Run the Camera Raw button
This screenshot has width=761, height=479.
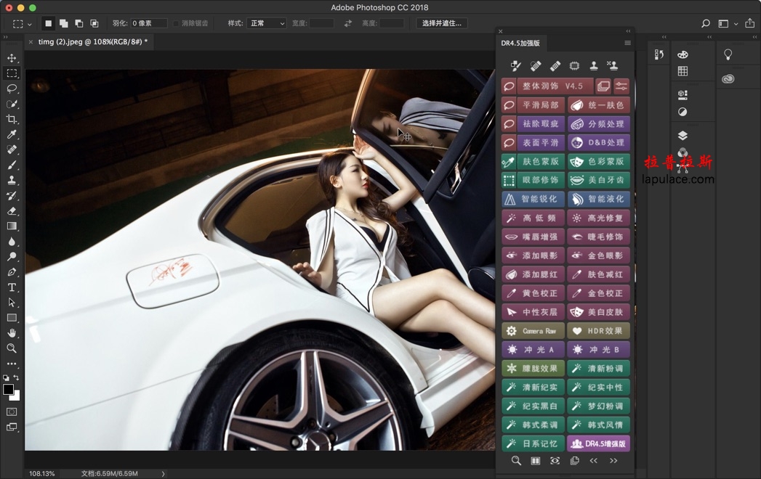pos(533,331)
